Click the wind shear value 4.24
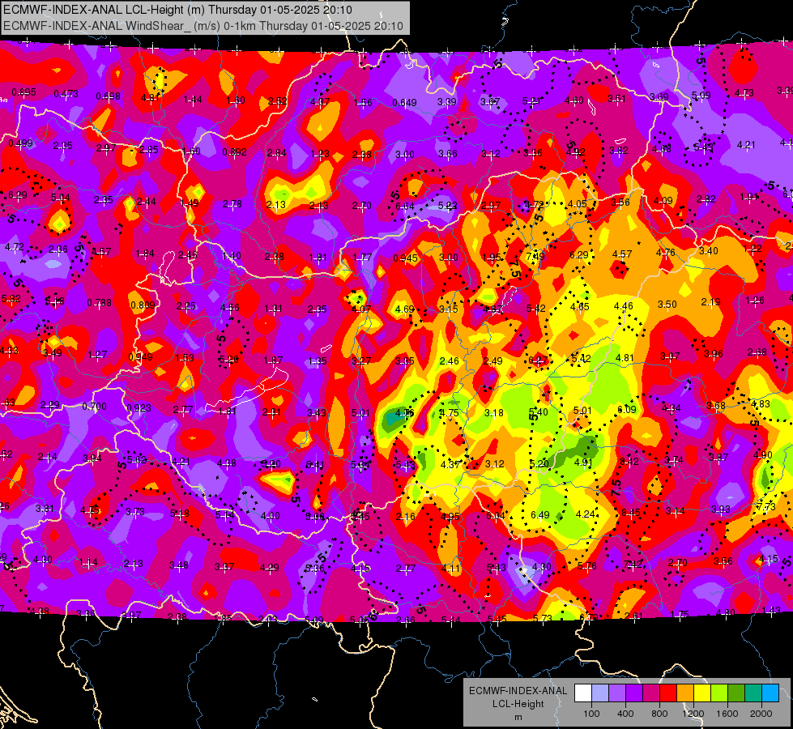Viewport: 793px width, 729px height. click(585, 514)
